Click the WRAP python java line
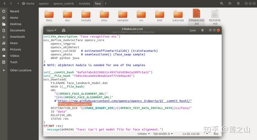 [x=65, y=58]
